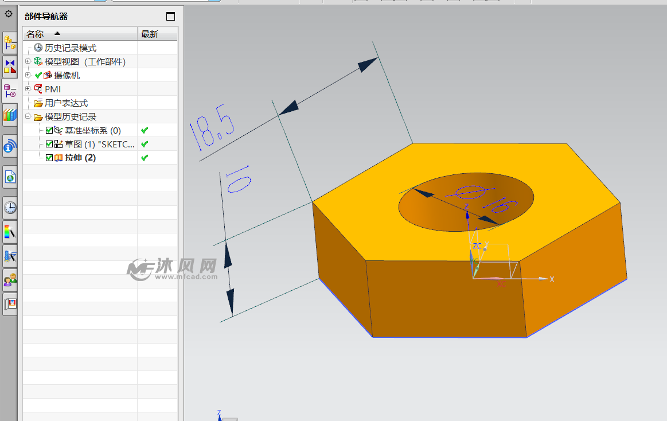Click the X axis label of the datum
The height and width of the screenshot is (421, 667).
552,279
